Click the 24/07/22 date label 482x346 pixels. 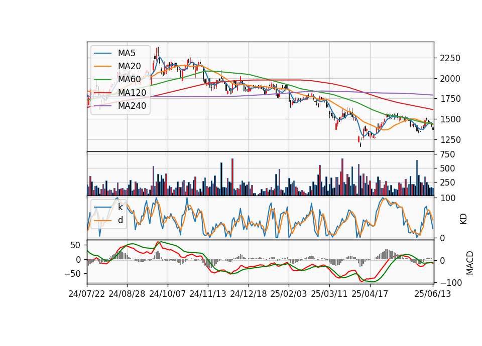pos(87,294)
